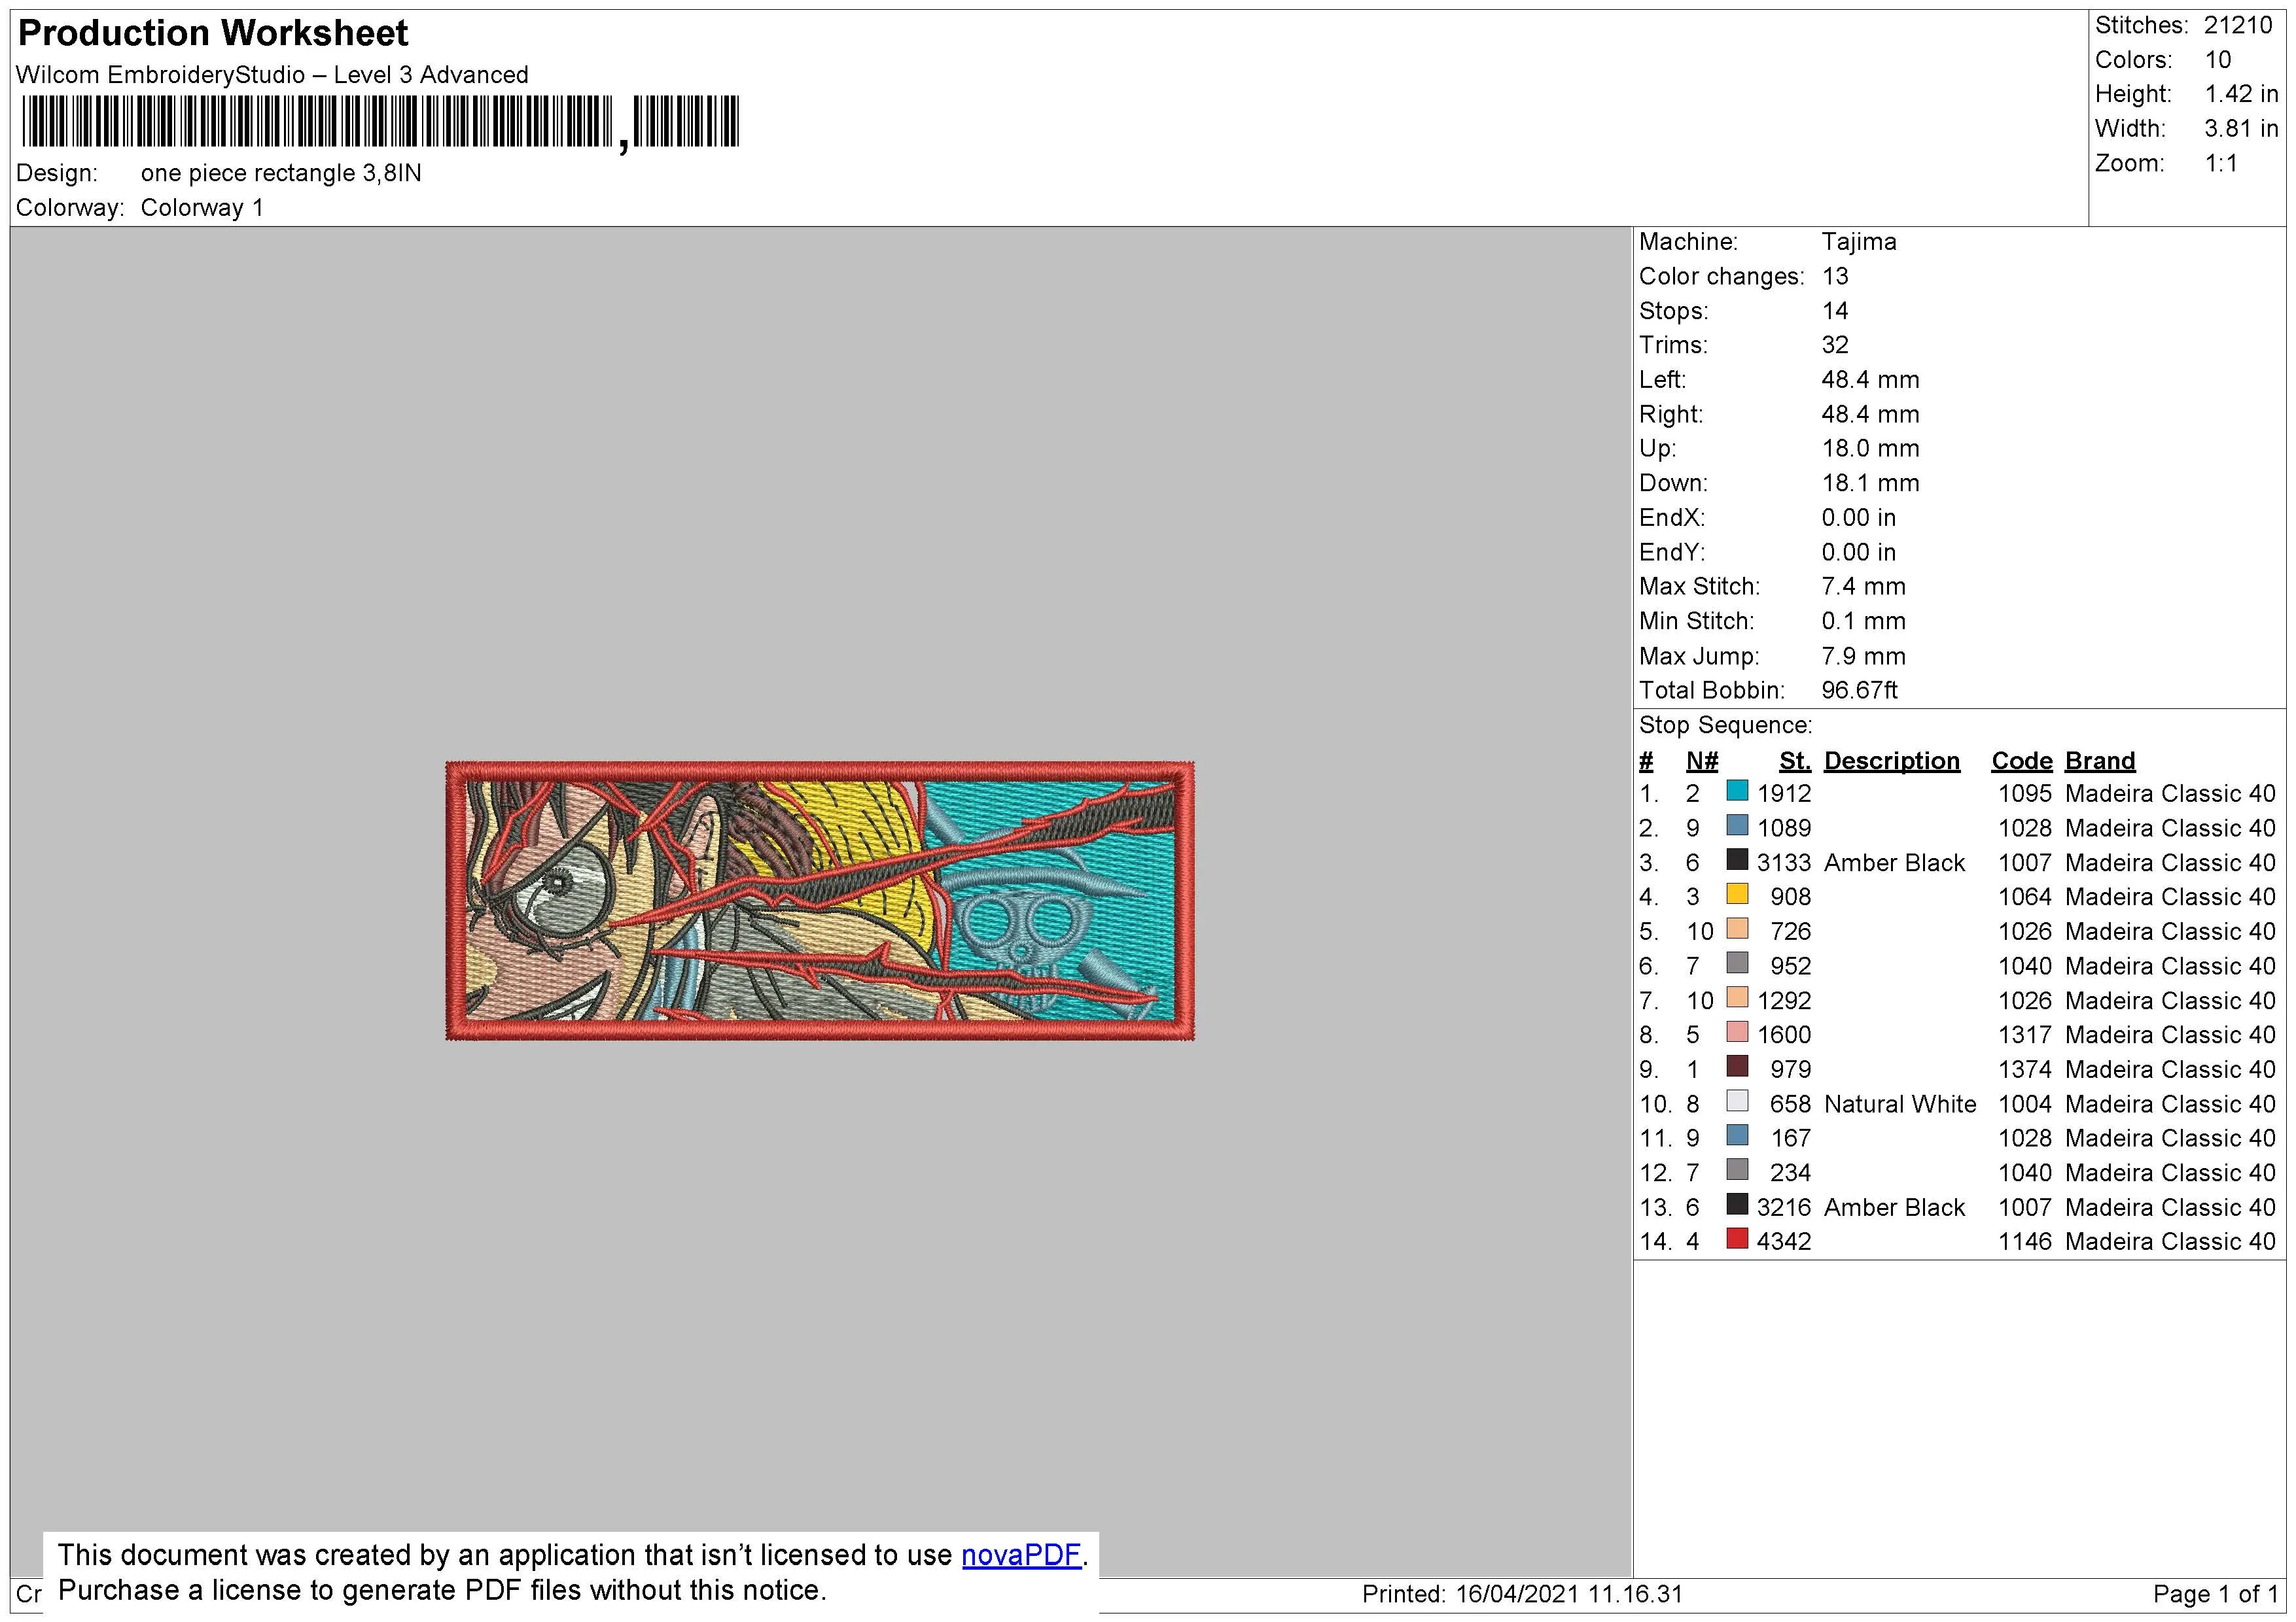Click the Left value 48.4 mm
The height and width of the screenshot is (1622, 2296).
1870,380
